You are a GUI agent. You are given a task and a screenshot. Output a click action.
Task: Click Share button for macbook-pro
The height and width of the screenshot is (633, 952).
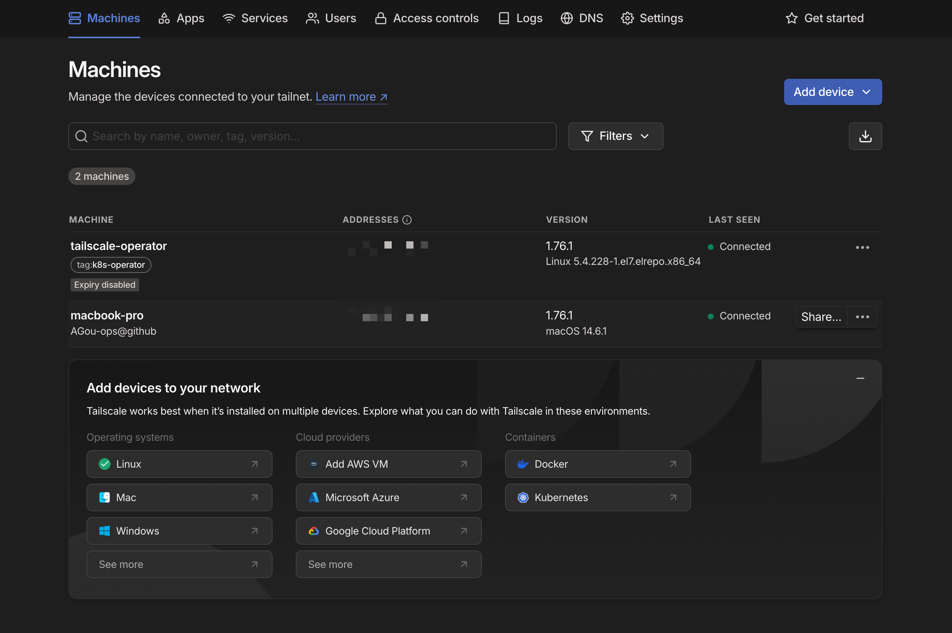(821, 317)
